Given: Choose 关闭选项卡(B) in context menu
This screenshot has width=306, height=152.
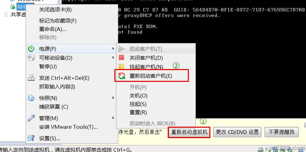Looking at the screenshot, I should pyautogui.click(x=55, y=10).
